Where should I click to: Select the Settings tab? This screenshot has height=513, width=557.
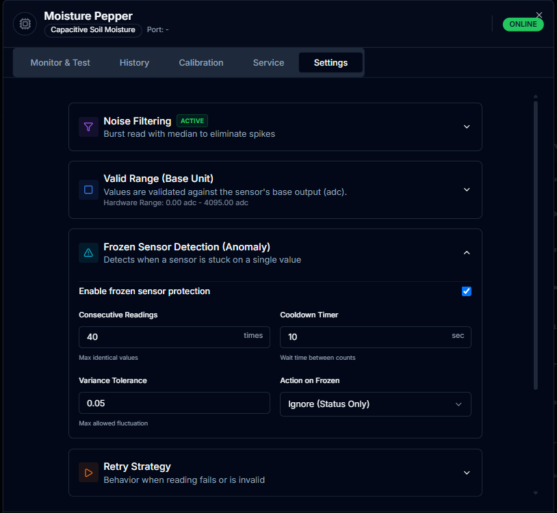(x=331, y=62)
